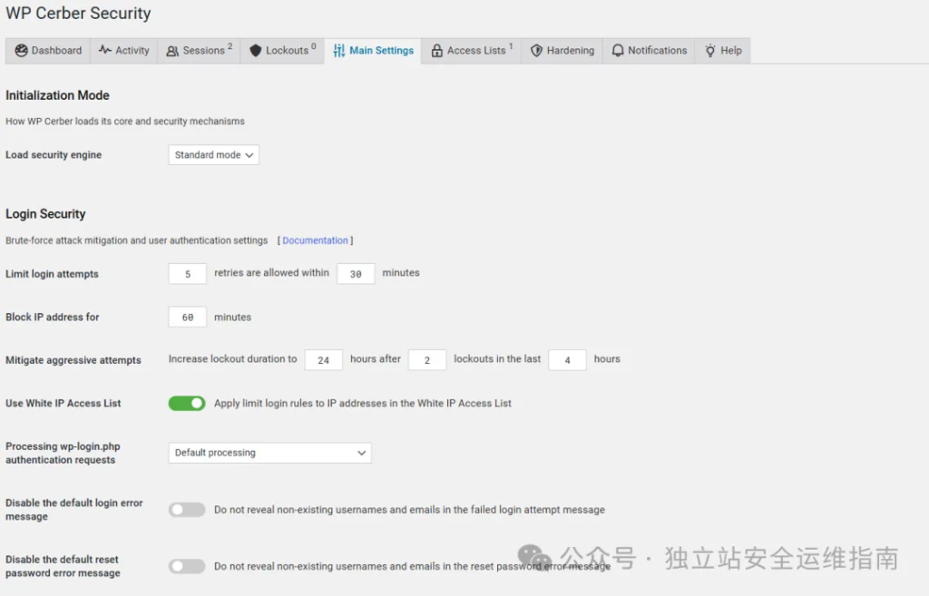Click the Notifications bell icon
This screenshot has width=929, height=596.
tap(617, 51)
